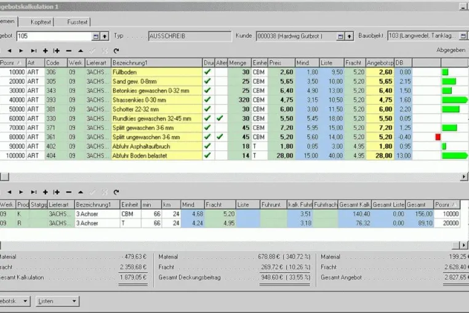
Task: Click DB column header
Action: (403, 63)
